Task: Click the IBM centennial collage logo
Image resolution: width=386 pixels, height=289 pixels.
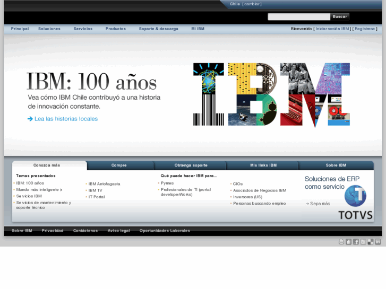Action: point(271,95)
